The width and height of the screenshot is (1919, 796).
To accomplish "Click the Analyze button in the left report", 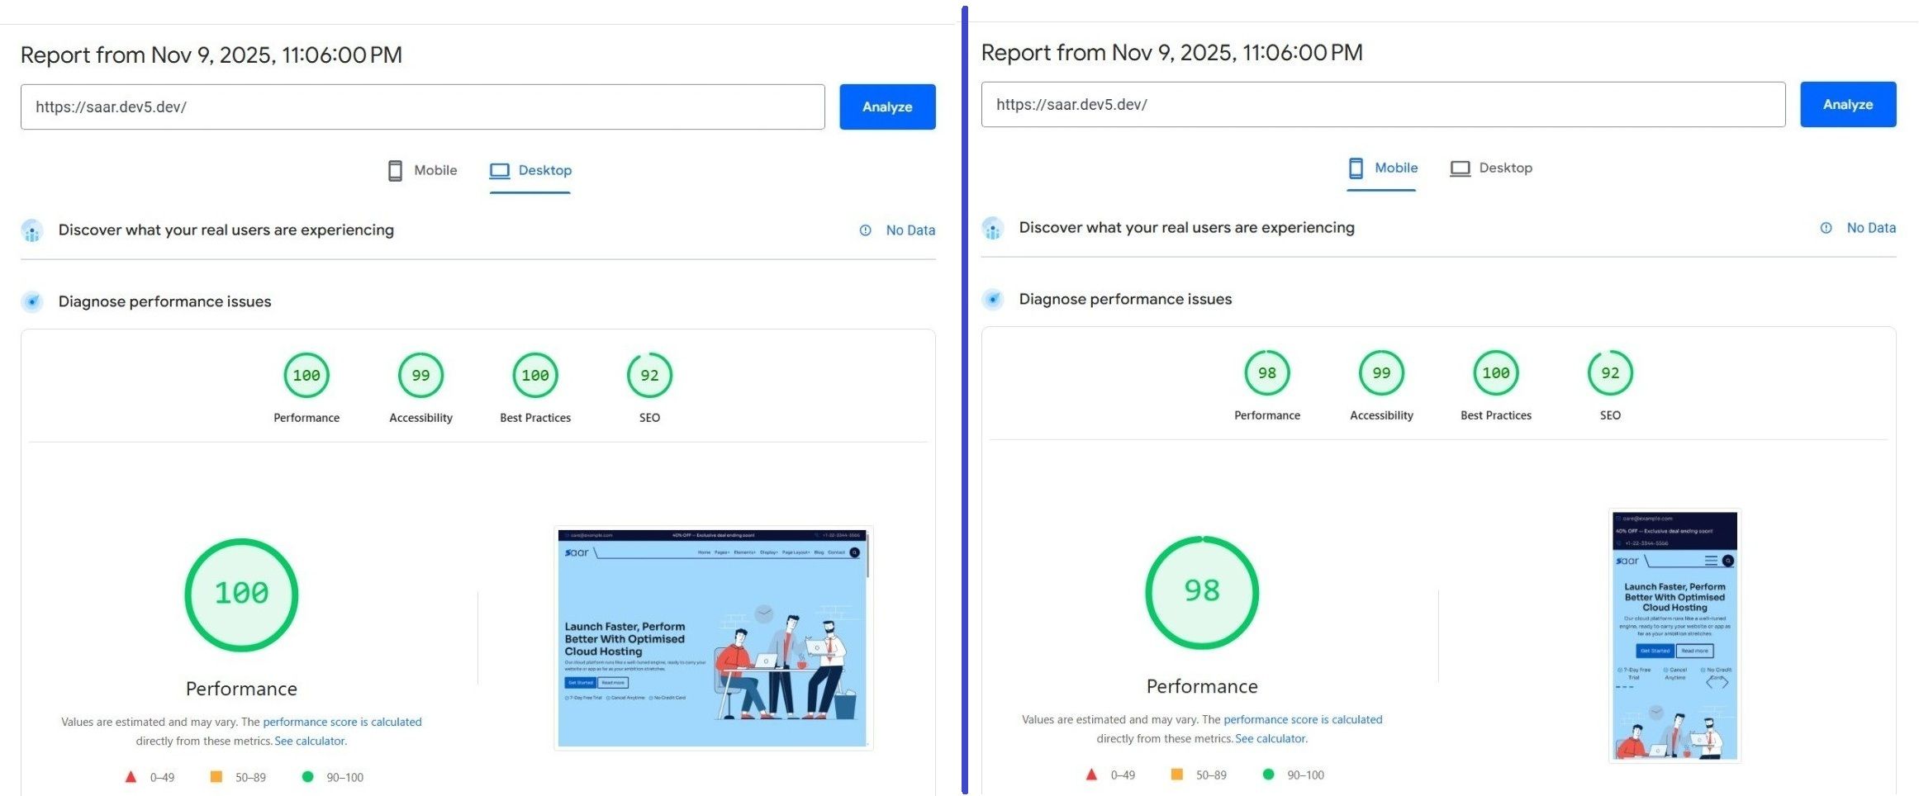I will click(x=886, y=107).
